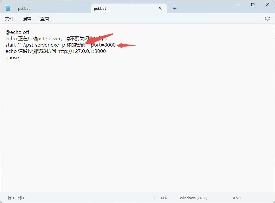Click the line "@echo off"
The image size is (275, 203).
tap(17, 32)
